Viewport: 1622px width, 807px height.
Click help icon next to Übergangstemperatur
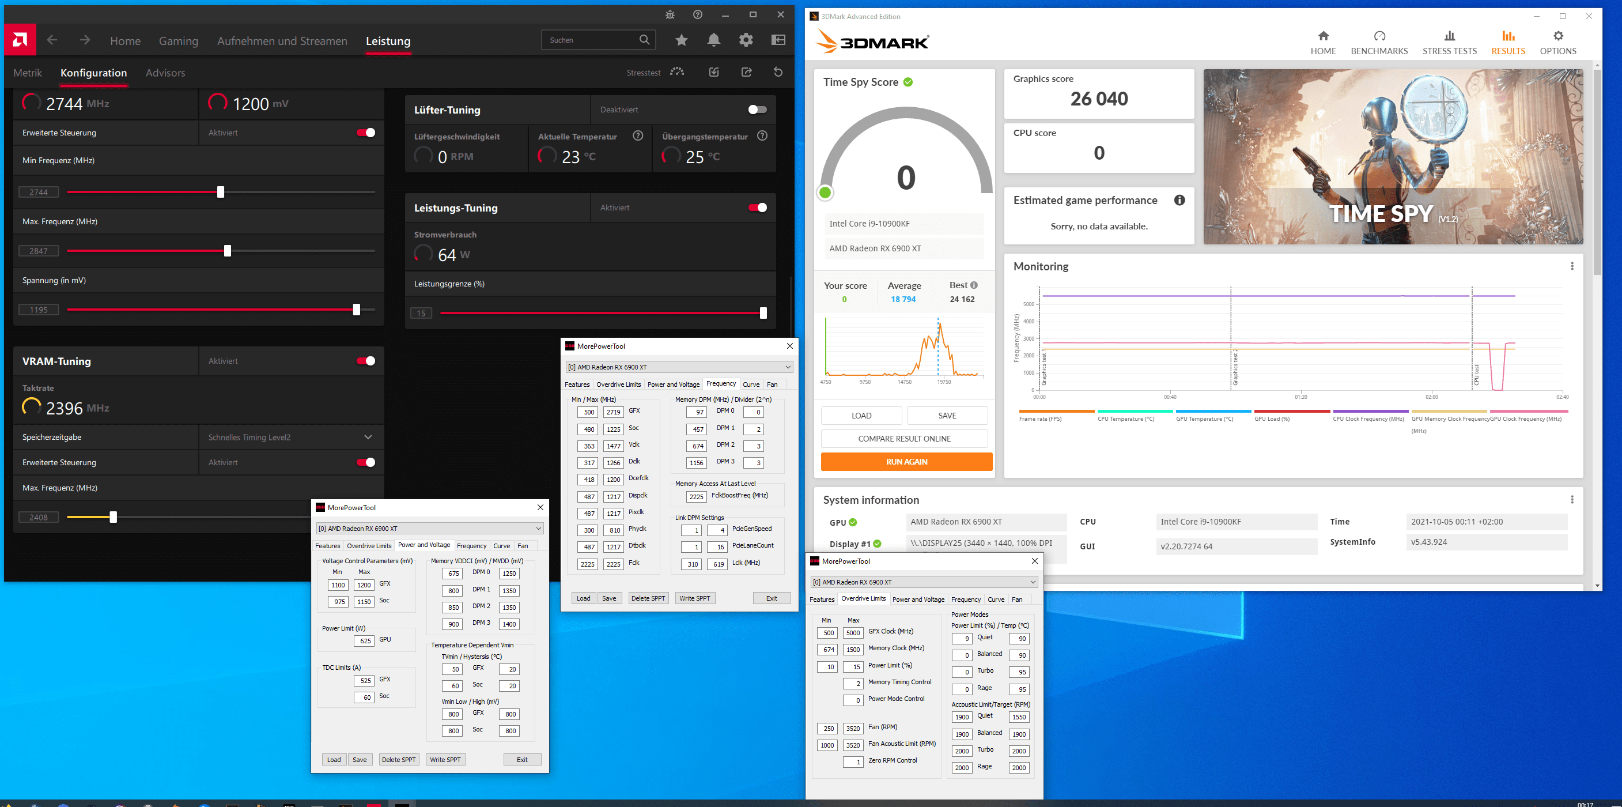(762, 135)
